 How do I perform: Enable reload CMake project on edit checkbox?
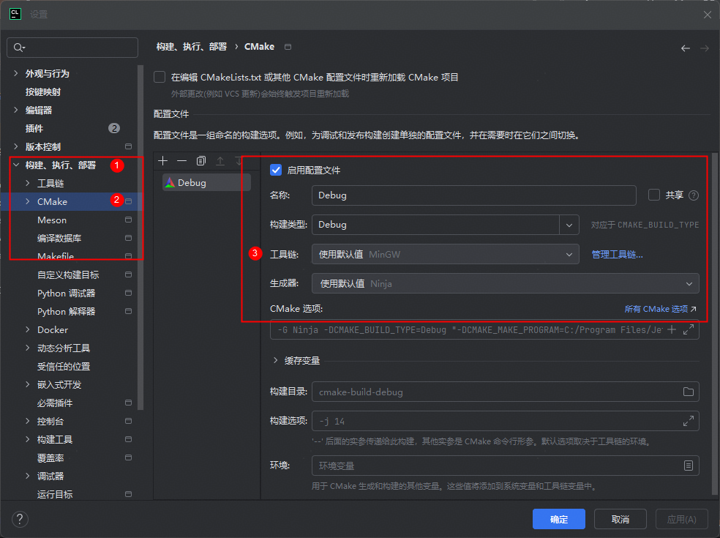click(160, 77)
